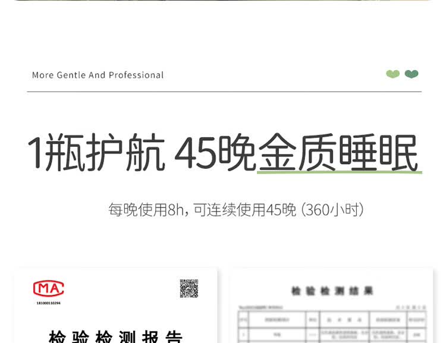Click the first data row of the results table
The width and height of the screenshot is (446, 343).
[332, 335]
